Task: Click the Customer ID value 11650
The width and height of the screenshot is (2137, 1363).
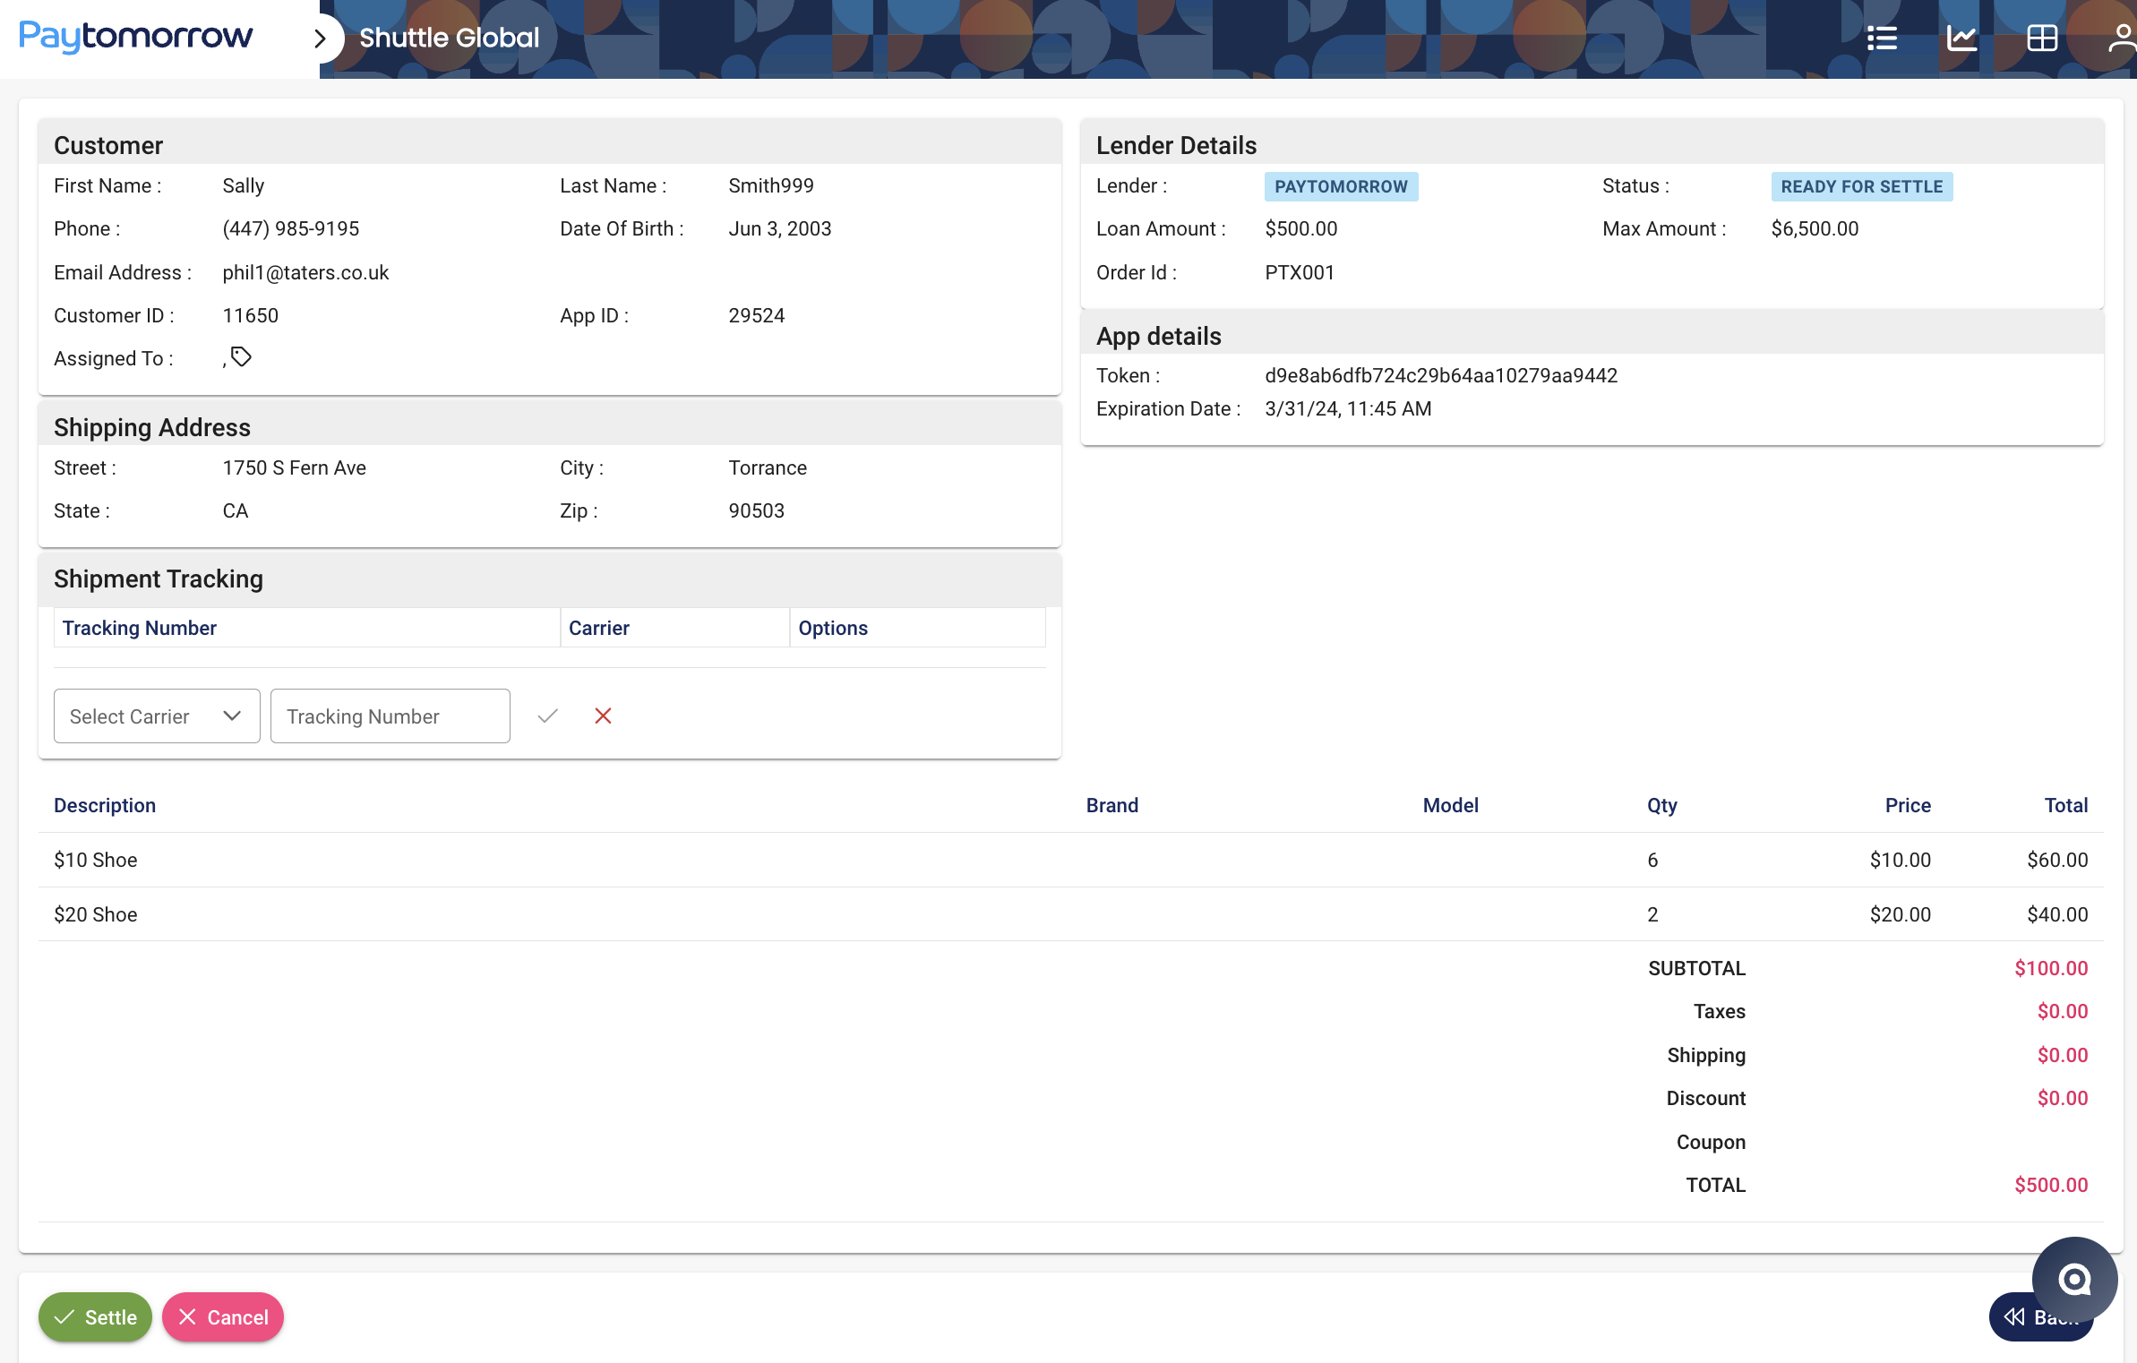Action: pyautogui.click(x=251, y=315)
